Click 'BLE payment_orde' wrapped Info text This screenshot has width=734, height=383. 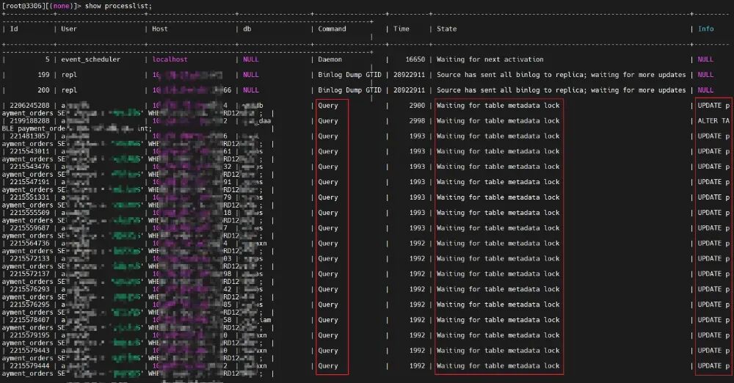point(33,128)
